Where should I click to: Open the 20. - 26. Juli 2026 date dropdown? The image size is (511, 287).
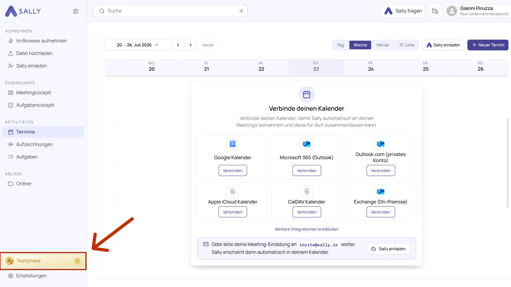pos(138,45)
